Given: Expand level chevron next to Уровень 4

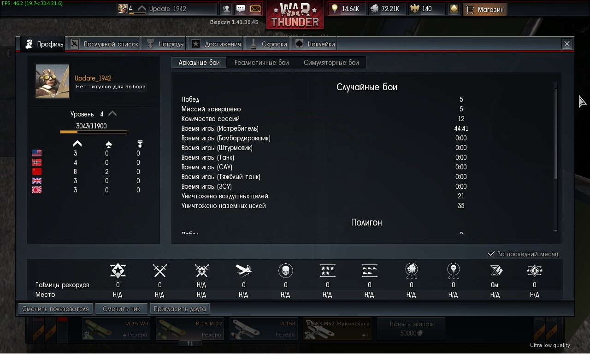Looking at the screenshot, I should (x=112, y=114).
